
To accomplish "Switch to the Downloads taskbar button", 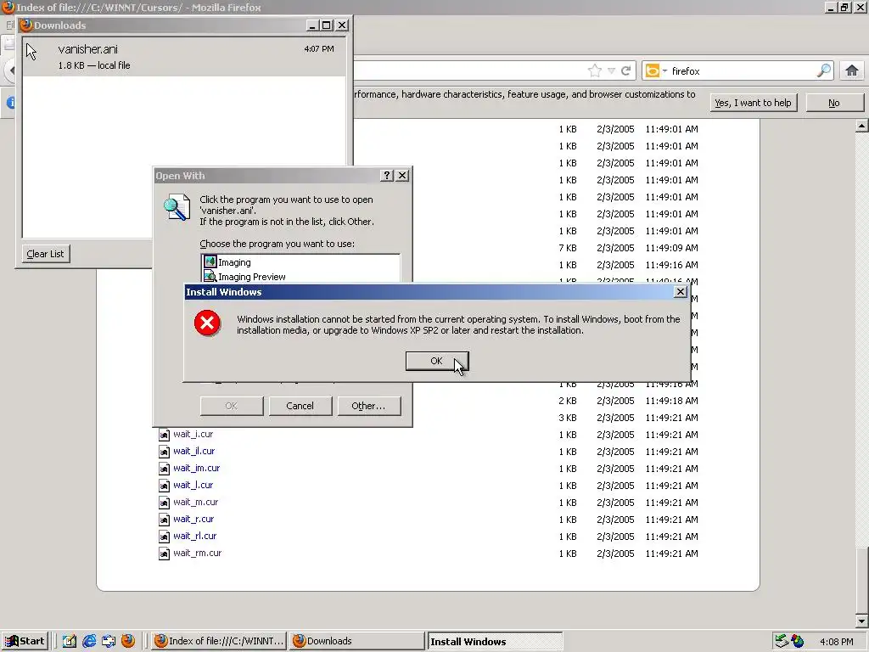I will click(x=357, y=641).
